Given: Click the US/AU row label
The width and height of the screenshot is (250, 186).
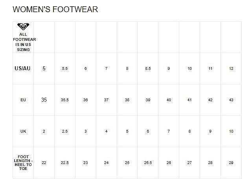Looking at the screenshot, I should pyautogui.click(x=22, y=68).
